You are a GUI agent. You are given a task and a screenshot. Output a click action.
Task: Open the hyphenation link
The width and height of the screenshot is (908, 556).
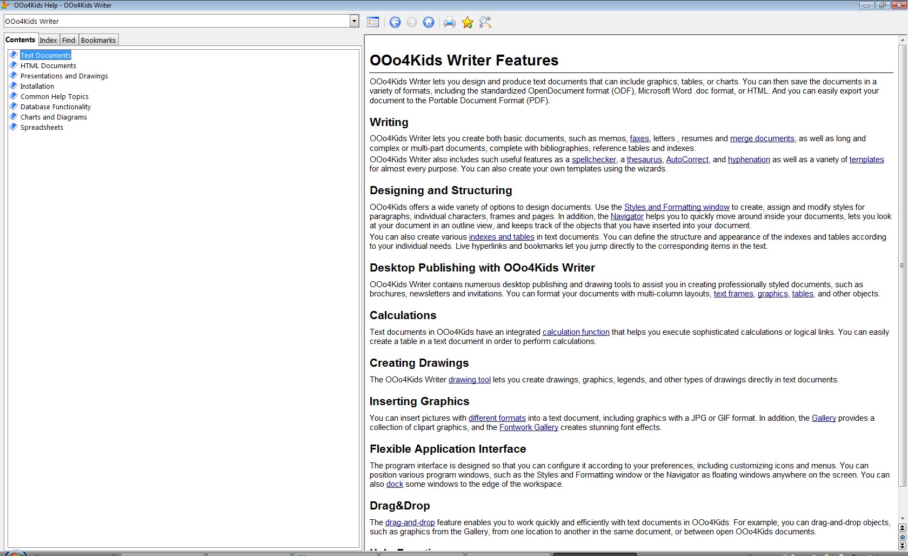point(749,160)
